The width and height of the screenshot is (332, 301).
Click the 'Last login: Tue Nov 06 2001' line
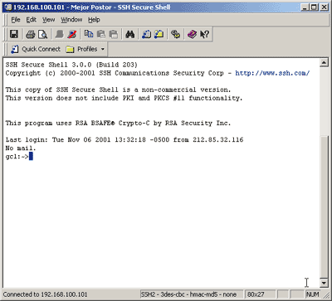coord(124,140)
